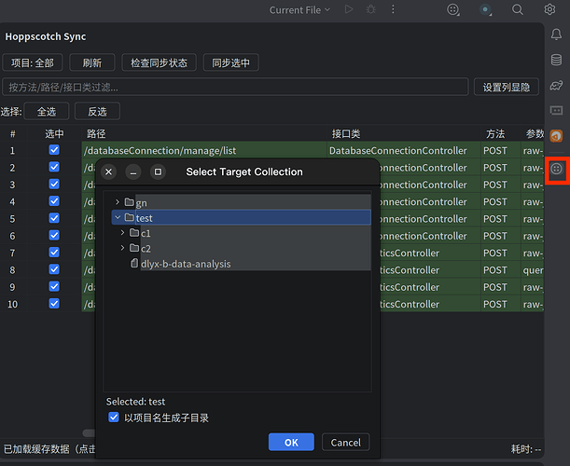Click DatabaseConnectionController cell in row 1
This screenshot has width=570, height=466.
[404, 150]
